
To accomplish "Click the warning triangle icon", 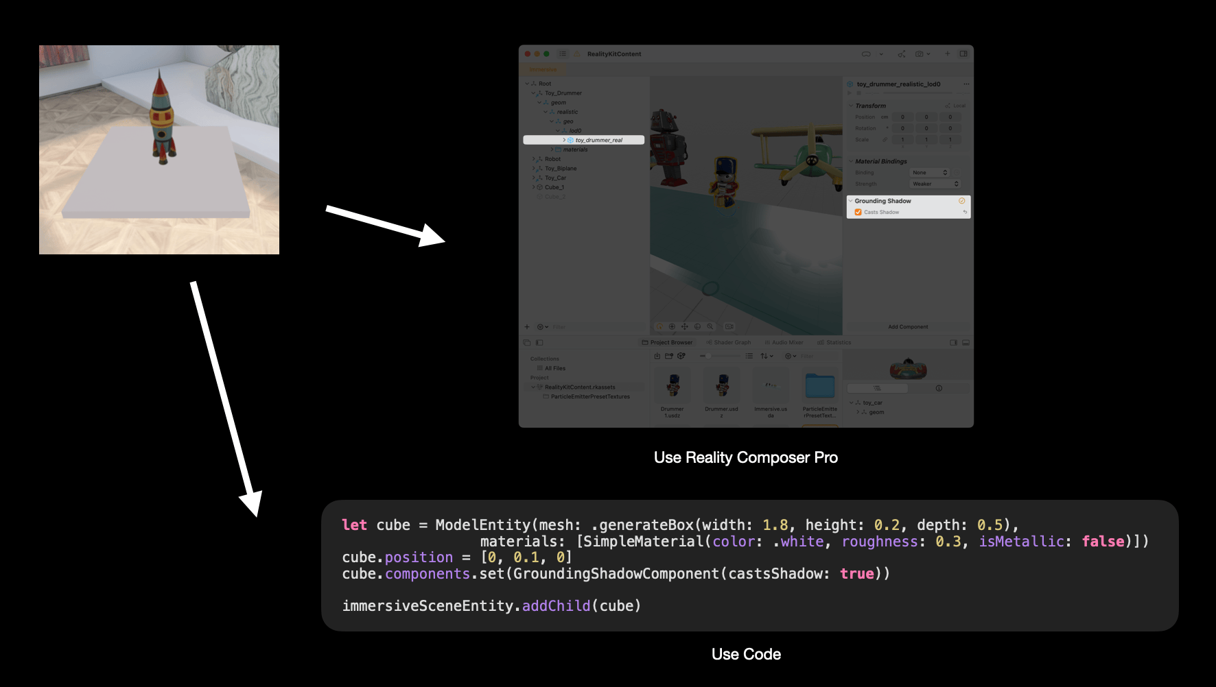I will [x=577, y=53].
